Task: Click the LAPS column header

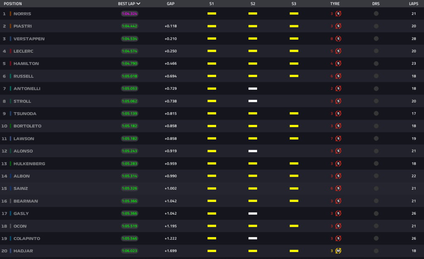Action: 414,4
